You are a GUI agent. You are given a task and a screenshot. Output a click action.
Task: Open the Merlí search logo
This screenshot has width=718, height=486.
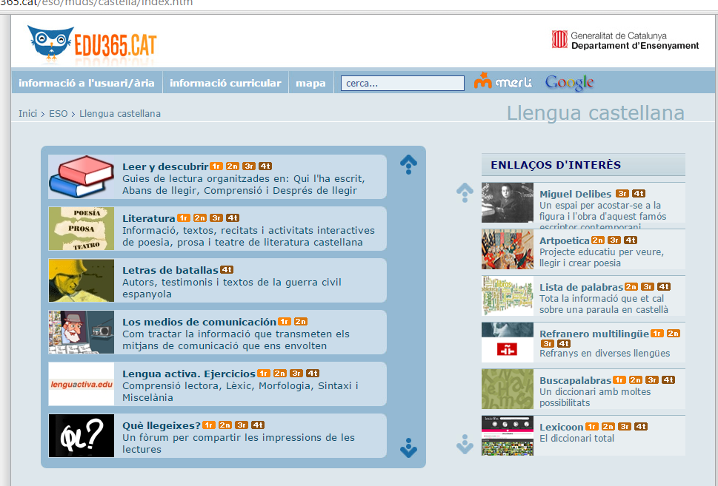(502, 82)
